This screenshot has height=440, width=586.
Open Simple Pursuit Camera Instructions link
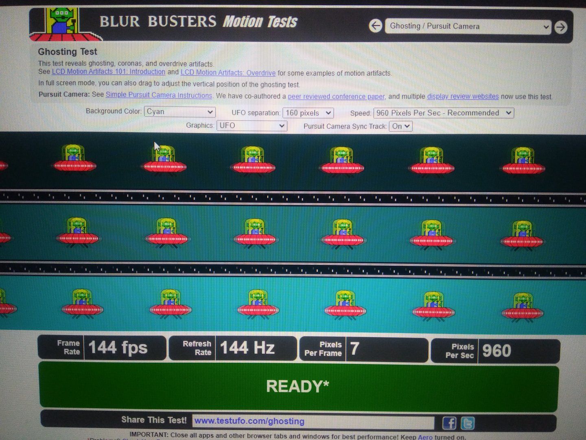159,95
